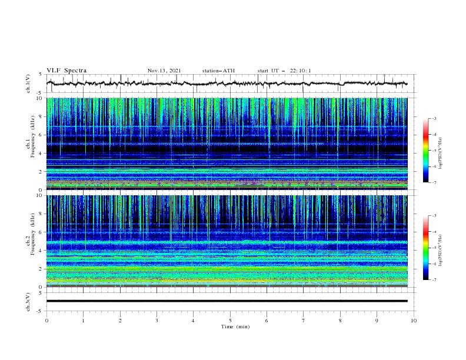Click the time axis tick label "6"
This screenshot has width=466, height=360.
click(267, 321)
